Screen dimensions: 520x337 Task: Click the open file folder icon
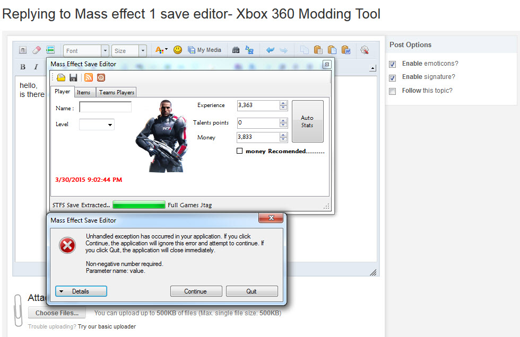pyautogui.click(x=61, y=77)
